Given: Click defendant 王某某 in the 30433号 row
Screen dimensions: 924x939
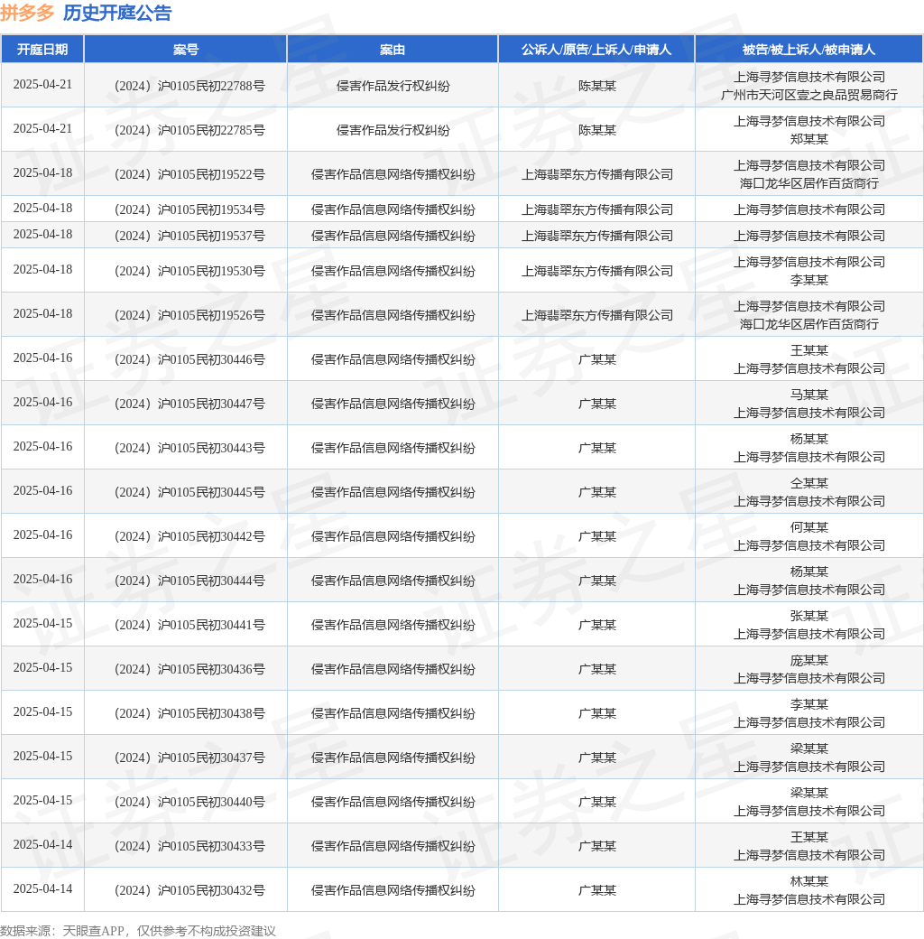Looking at the screenshot, I should (x=809, y=837).
